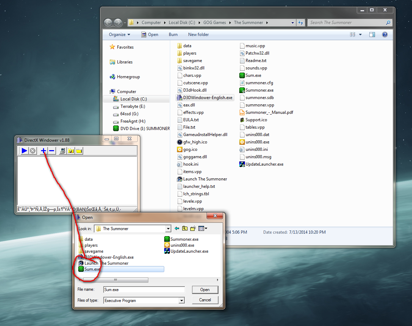Select hook.ini in Explorer file list

coord(188,164)
